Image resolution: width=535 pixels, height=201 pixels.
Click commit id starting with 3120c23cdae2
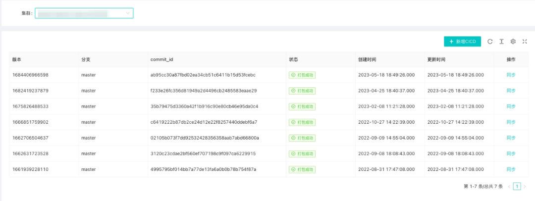click(x=203, y=153)
